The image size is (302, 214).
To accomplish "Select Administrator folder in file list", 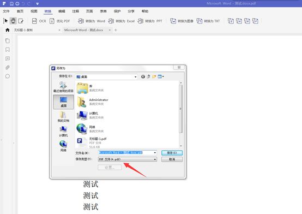I will [x=93, y=102].
